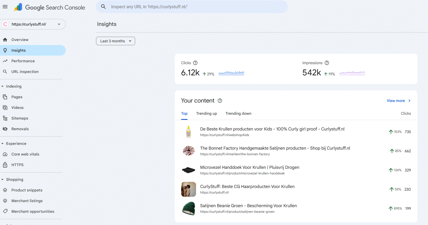The height and width of the screenshot is (225, 428).
Task: Click the merken/the-bonnet-factory URL
Action: point(235,154)
